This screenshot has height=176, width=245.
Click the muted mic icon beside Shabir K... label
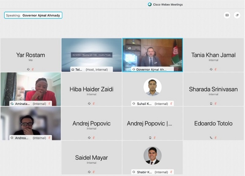click(x=171, y=172)
